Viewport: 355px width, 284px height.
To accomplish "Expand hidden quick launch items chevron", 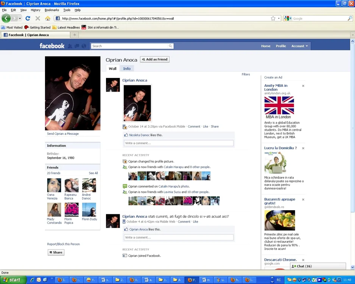I will [52, 278].
